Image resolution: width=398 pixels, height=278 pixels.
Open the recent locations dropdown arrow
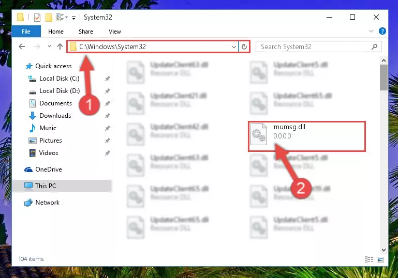(x=49, y=46)
